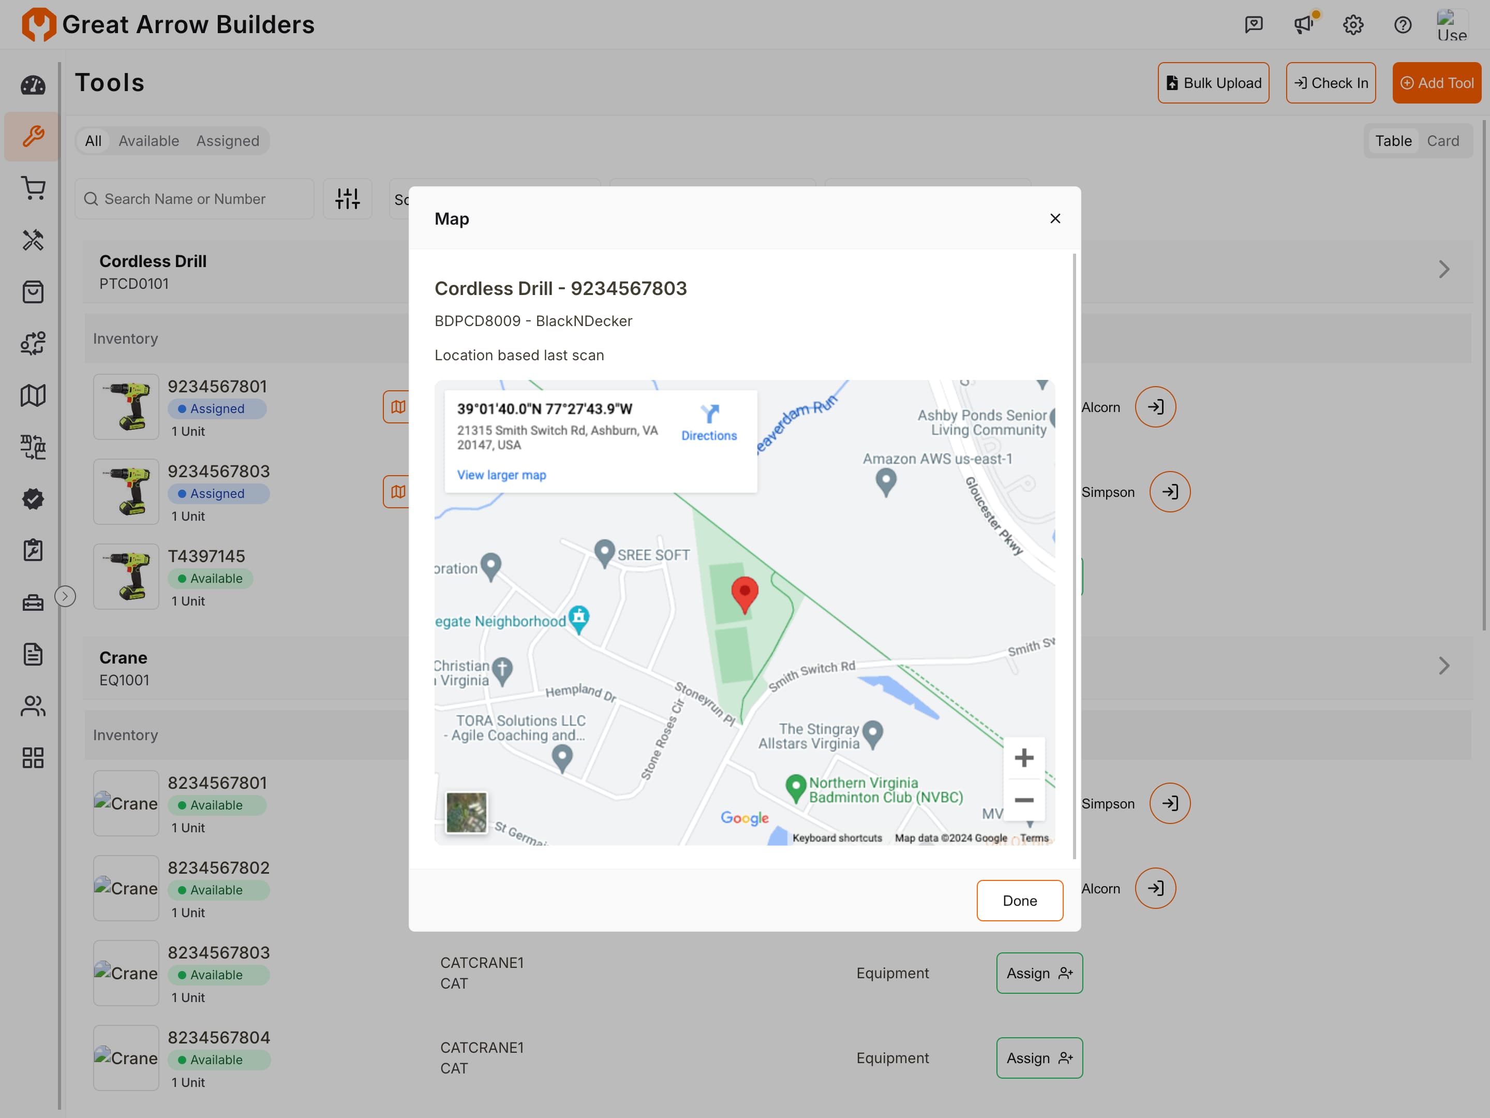Toggle satellite map layer thumbnail

tap(466, 812)
